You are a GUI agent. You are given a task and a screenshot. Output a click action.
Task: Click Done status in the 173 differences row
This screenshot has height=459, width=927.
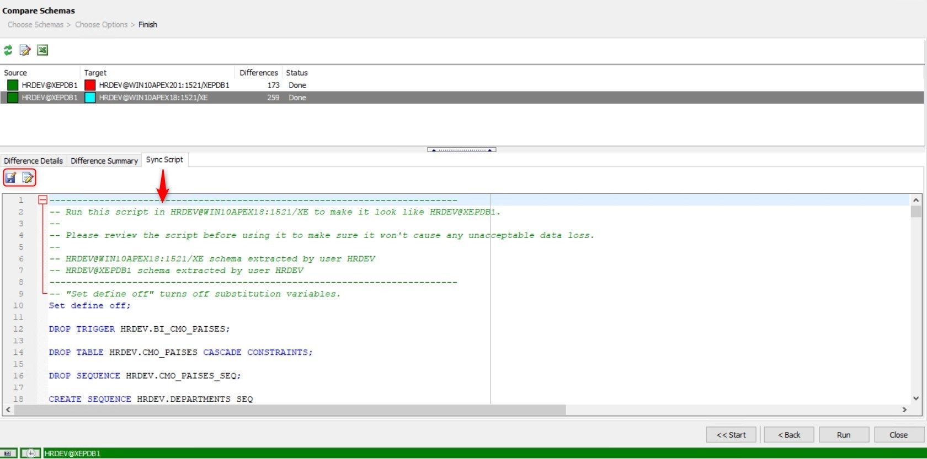coord(297,85)
